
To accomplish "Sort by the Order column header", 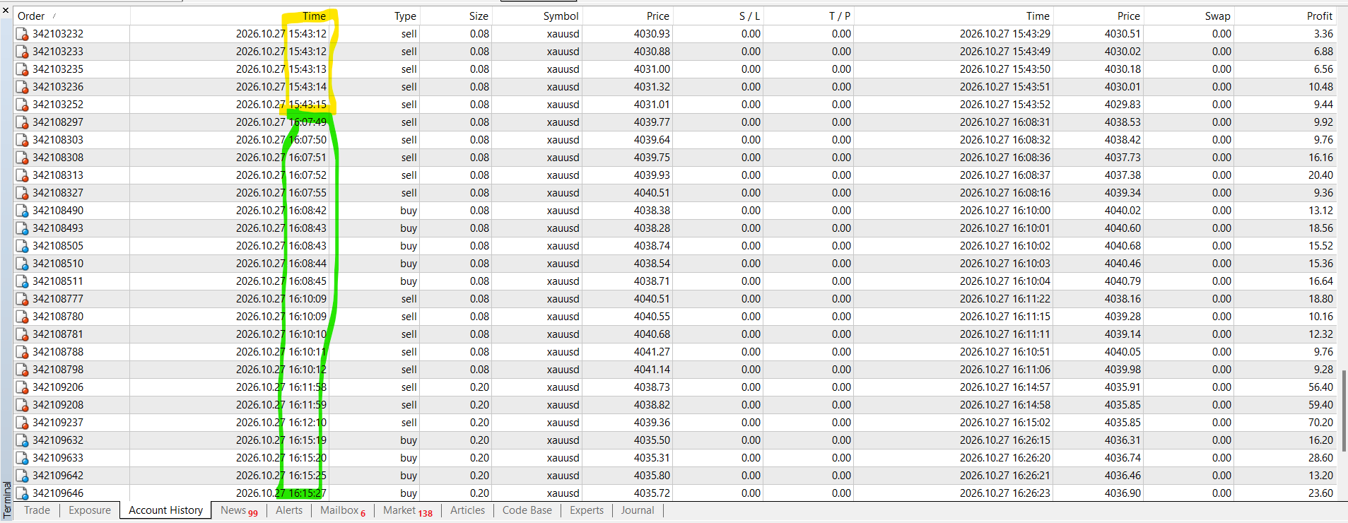I will coord(71,16).
